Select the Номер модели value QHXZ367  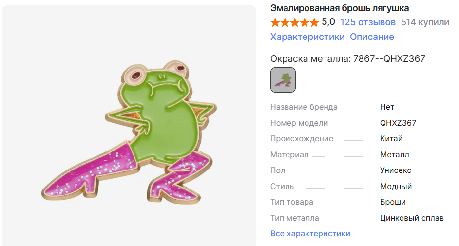click(x=398, y=123)
